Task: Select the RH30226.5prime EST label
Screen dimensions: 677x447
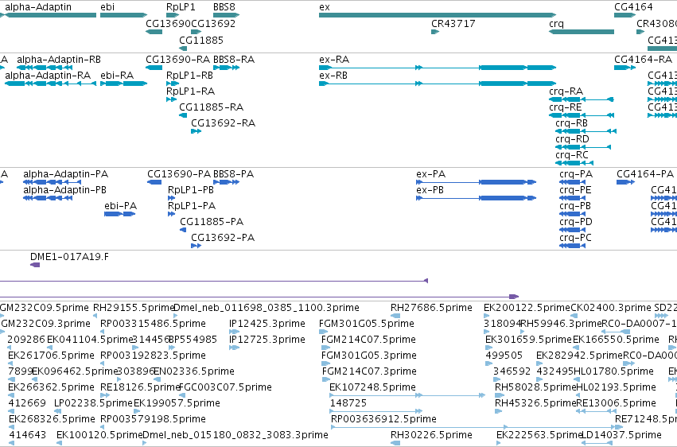Action: (x=431, y=435)
